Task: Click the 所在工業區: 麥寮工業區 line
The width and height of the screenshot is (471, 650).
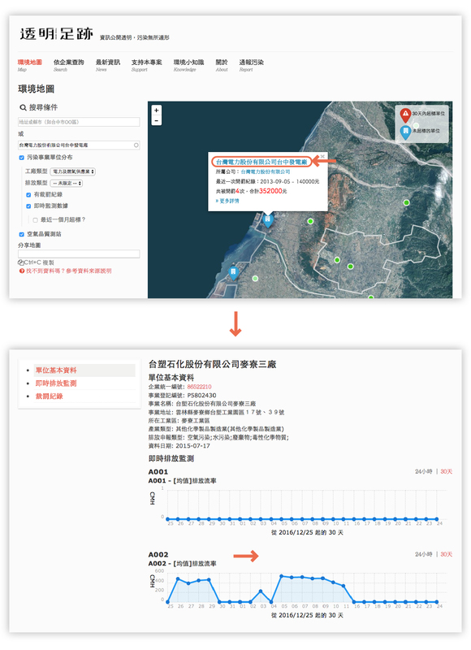Action: click(179, 421)
